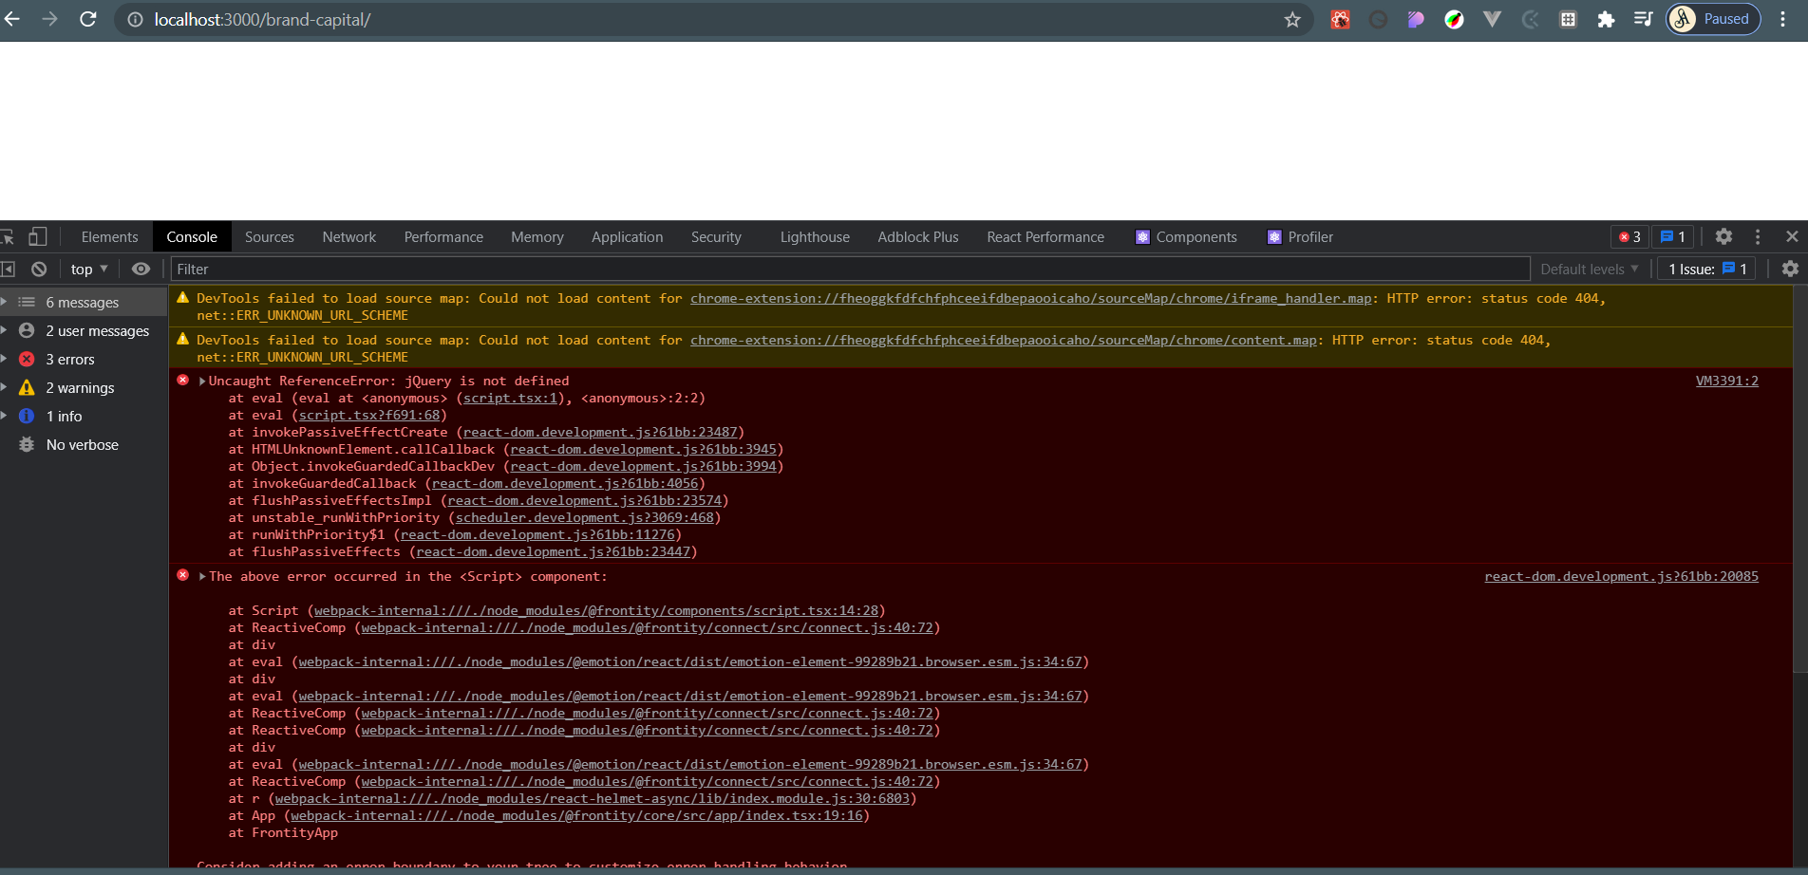Open the Elements tab
This screenshot has width=1808, height=875.
pos(109,237)
